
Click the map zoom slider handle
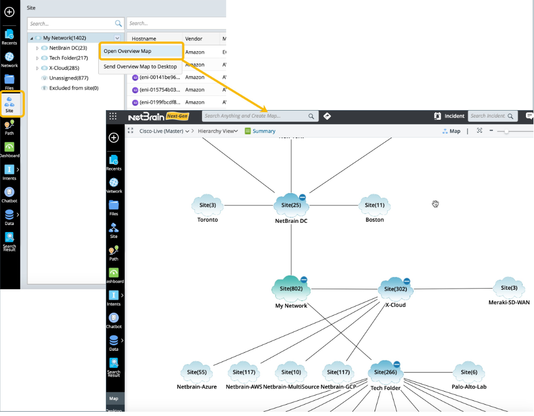click(506, 132)
